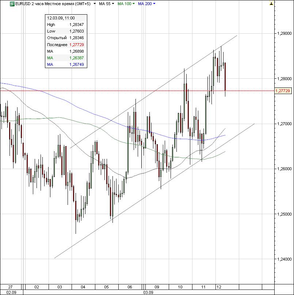Click the Low label in the info box
The height and width of the screenshot is (295, 294).
[x=51, y=31]
